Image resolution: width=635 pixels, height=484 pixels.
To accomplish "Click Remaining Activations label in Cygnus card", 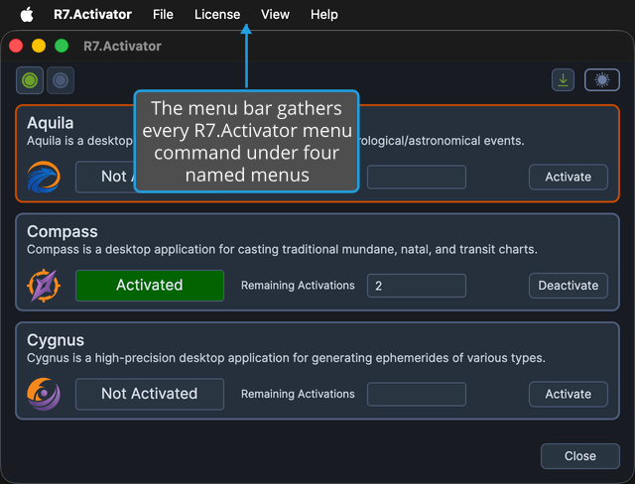I will coord(298,394).
